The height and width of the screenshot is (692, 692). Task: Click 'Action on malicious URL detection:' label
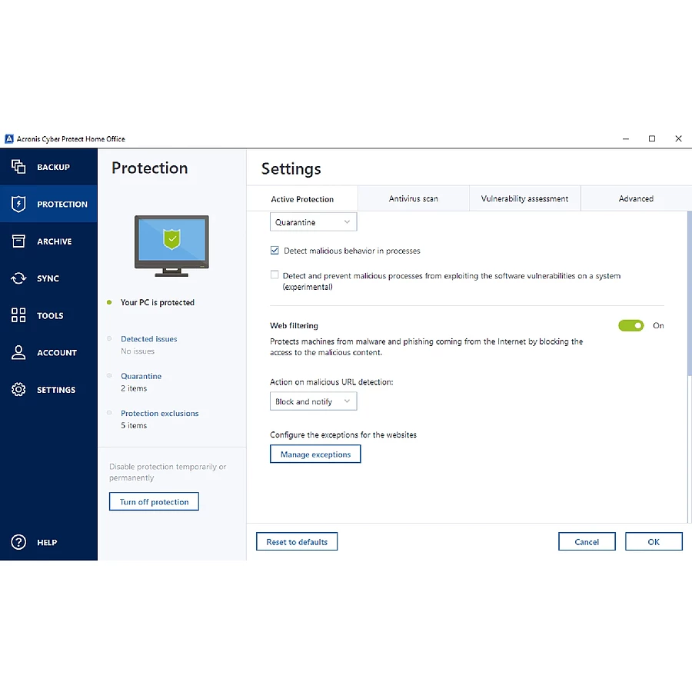[331, 382]
